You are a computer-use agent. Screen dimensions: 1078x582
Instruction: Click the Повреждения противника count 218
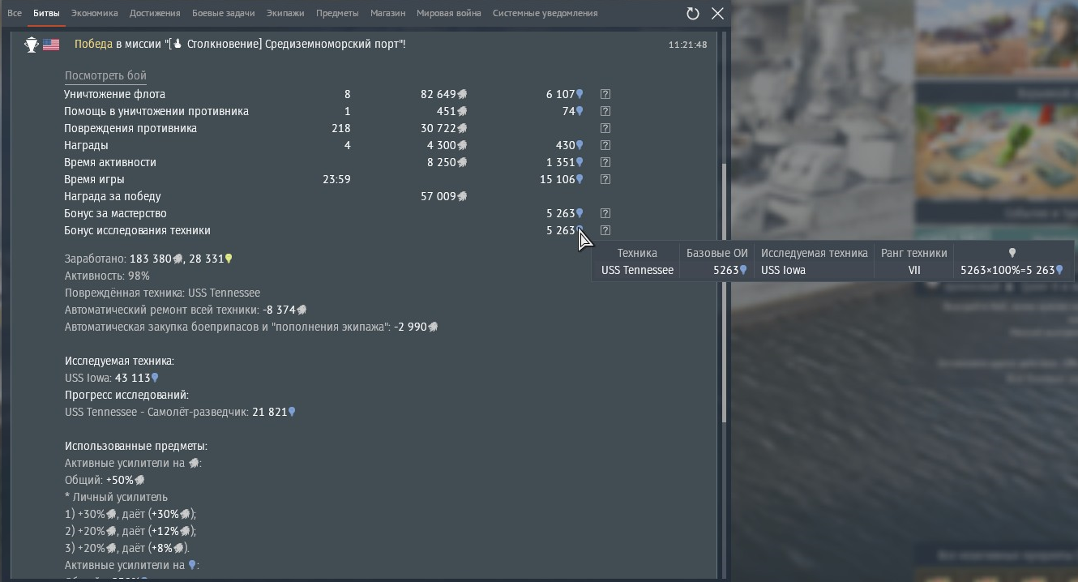tap(341, 128)
